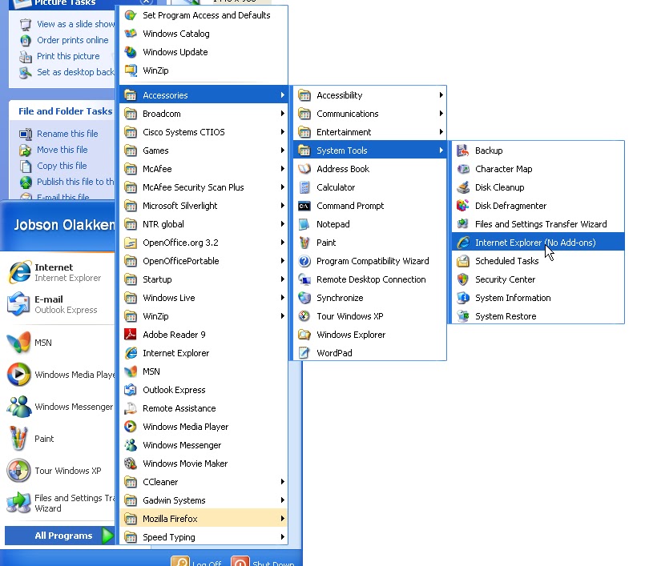Click the System Restore icon
This screenshot has width=657, height=566.
[462, 316]
